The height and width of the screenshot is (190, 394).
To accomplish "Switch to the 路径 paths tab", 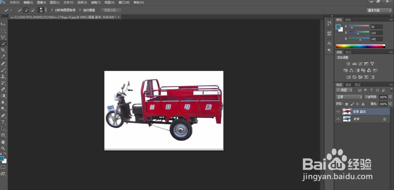I will pyautogui.click(x=357, y=85).
